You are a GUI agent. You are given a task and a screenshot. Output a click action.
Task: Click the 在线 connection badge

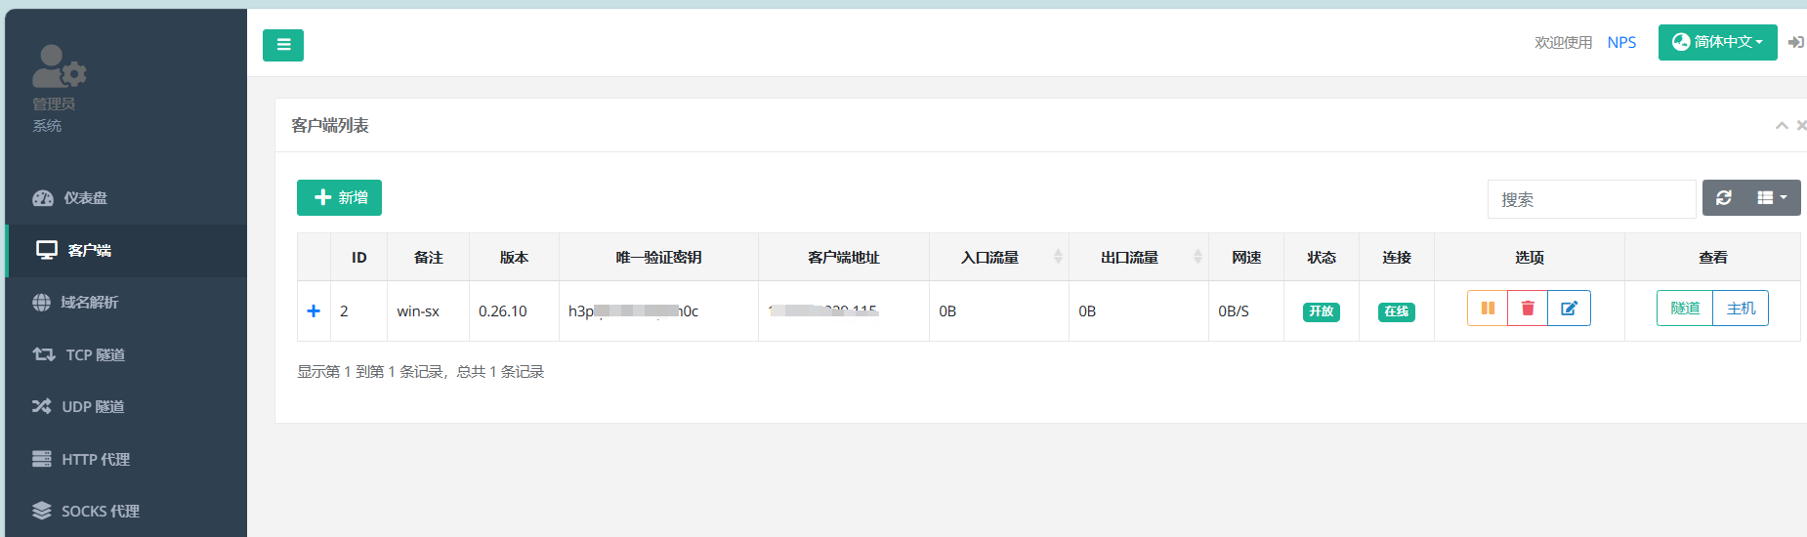point(1397,311)
